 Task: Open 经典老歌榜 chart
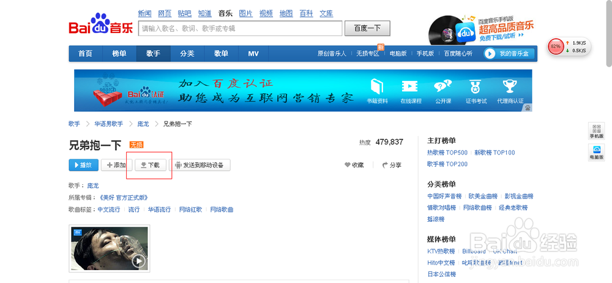point(513,208)
